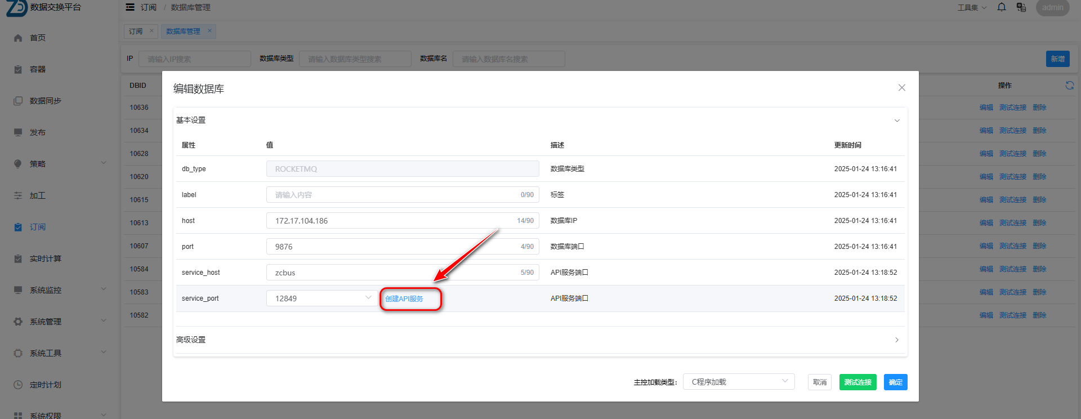The image size is (1081, 419).
Task: Open the 定时计划 sidebar item
Action: (x=45, y=385)
